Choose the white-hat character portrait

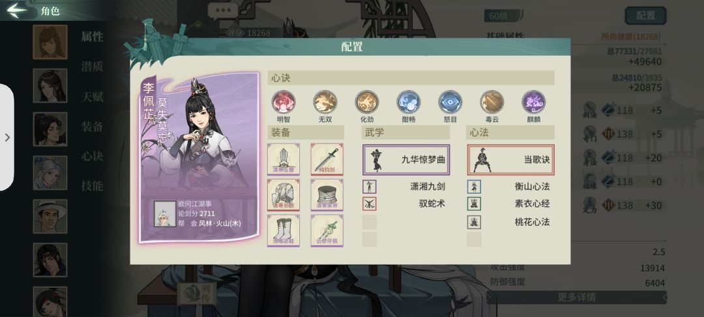50,217
